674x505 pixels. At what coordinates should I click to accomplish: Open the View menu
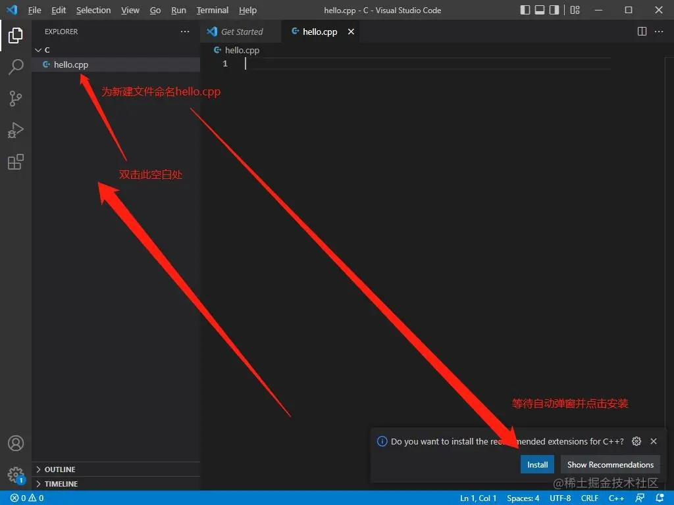130,10
